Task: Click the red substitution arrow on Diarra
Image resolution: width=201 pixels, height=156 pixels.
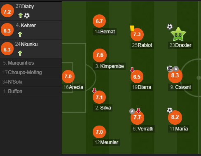Action: [132, 70]
